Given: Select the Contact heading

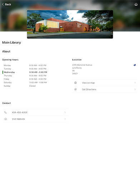Looking at the screenshot, I should point(6,103).
